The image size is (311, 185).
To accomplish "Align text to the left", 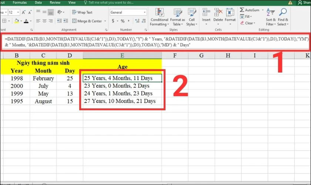I will [38, 21].
